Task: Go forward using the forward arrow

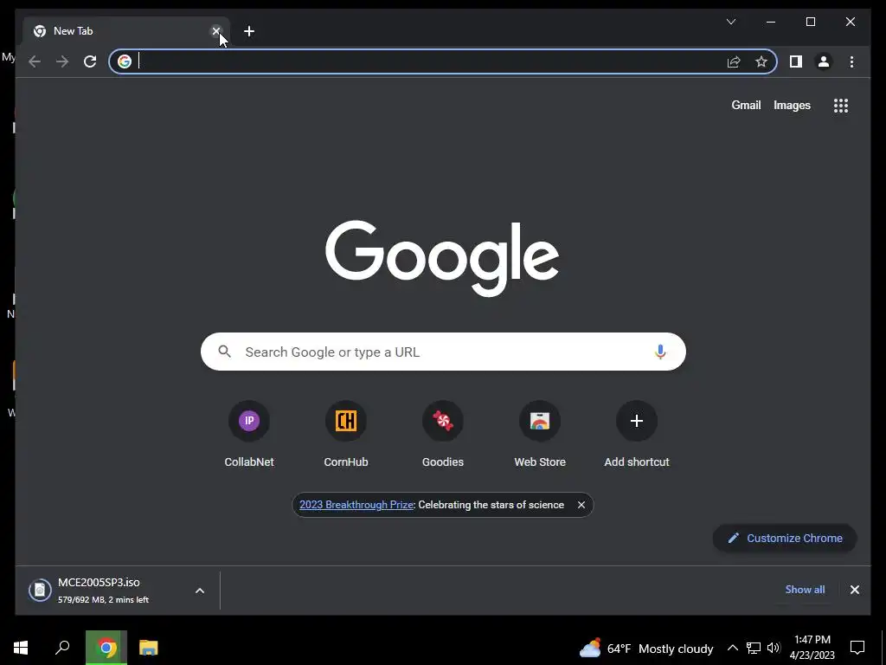Action: pyautogui.click(x=62, y=61)
